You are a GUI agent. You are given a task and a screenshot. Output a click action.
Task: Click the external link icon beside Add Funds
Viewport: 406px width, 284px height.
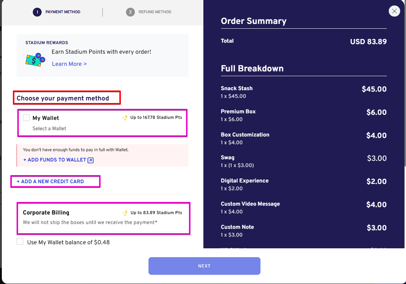tap(91, 160)
